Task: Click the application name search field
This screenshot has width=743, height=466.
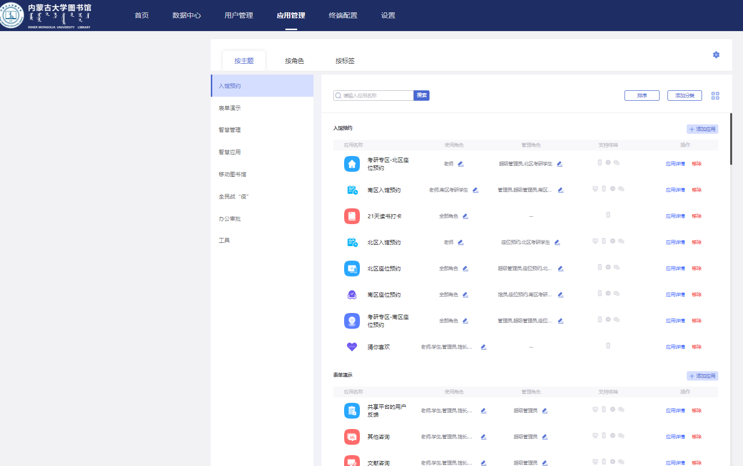Action: [376, 96]
